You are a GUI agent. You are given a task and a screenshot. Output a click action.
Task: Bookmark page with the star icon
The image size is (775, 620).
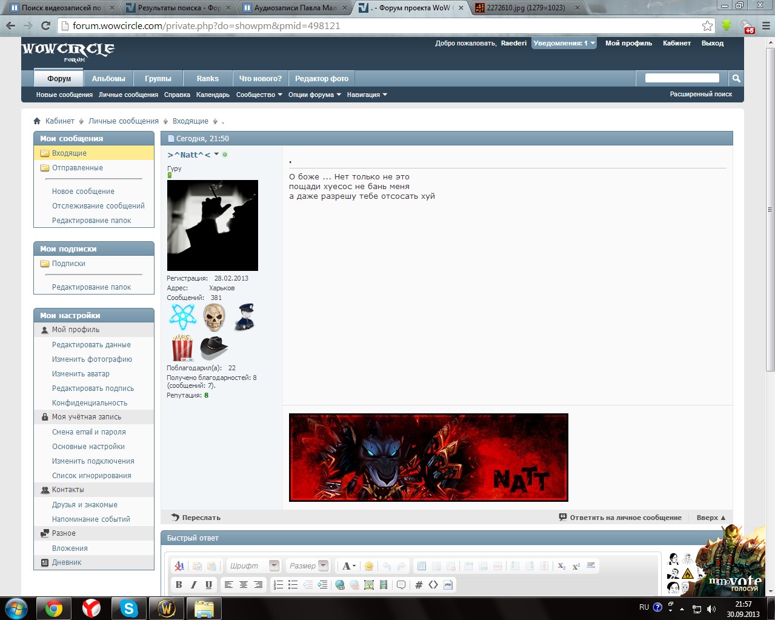click(707, 26)
